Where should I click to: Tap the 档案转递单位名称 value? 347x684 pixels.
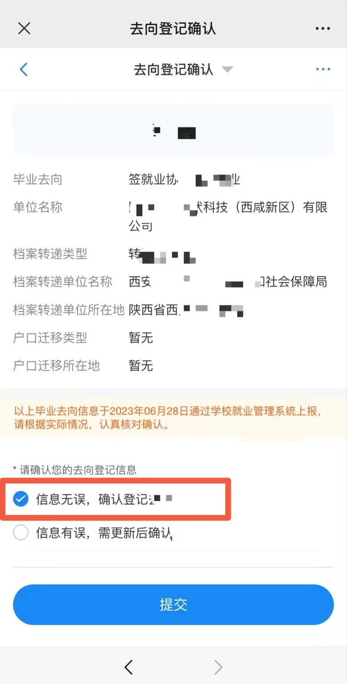(x=228, y=282)
